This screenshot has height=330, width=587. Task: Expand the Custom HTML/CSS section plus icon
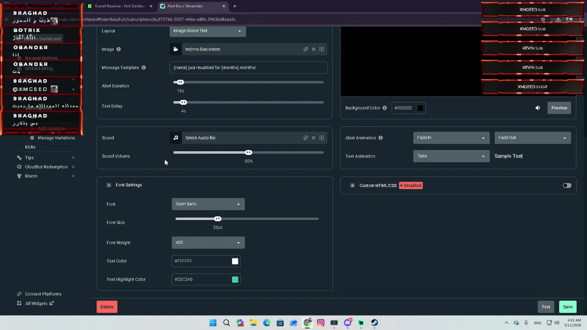(x=352, y=186)
